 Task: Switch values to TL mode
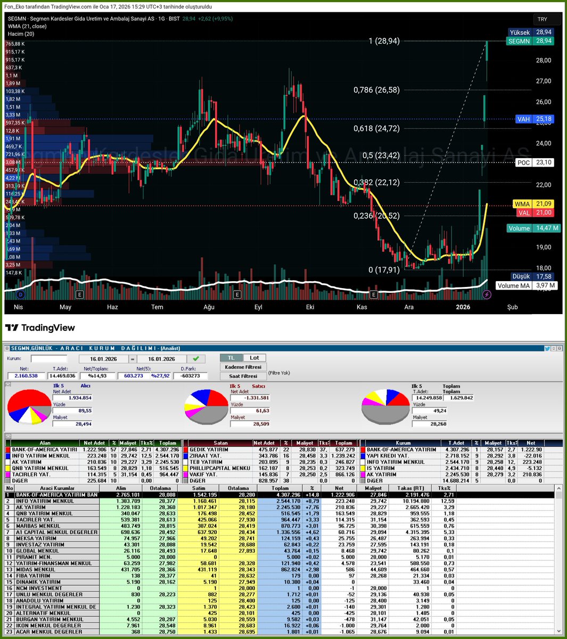[x=231, y=358]
